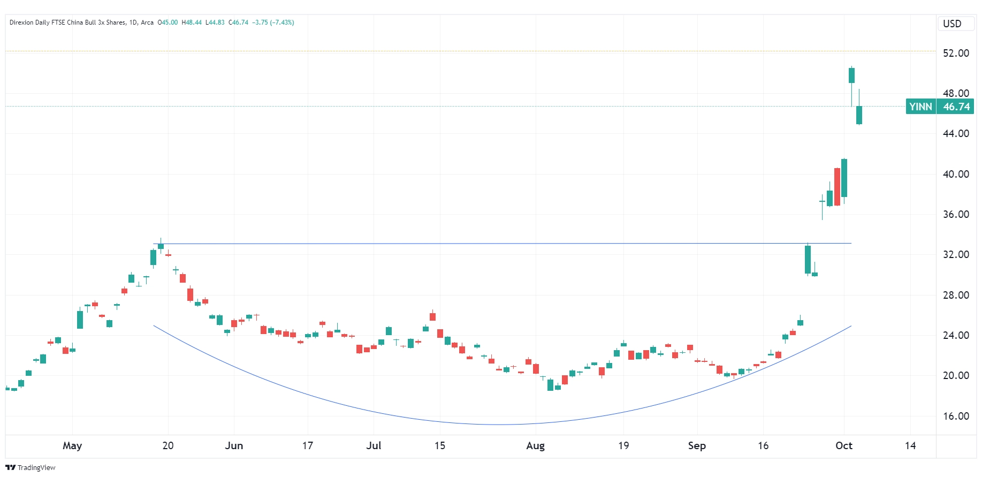982x477 pixels.
Task: Click the 46.74 current price label
Action: (956, 107)
